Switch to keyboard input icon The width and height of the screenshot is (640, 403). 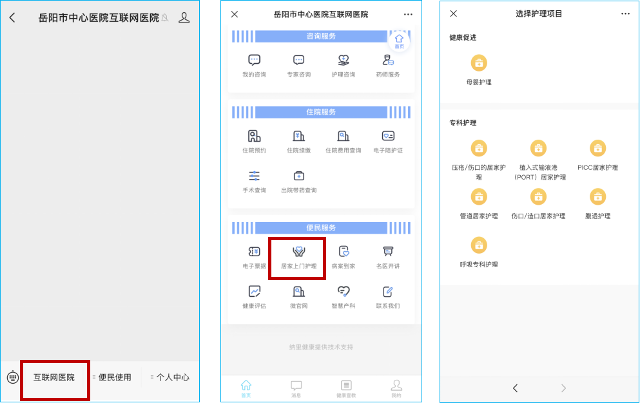click(13, 377)
